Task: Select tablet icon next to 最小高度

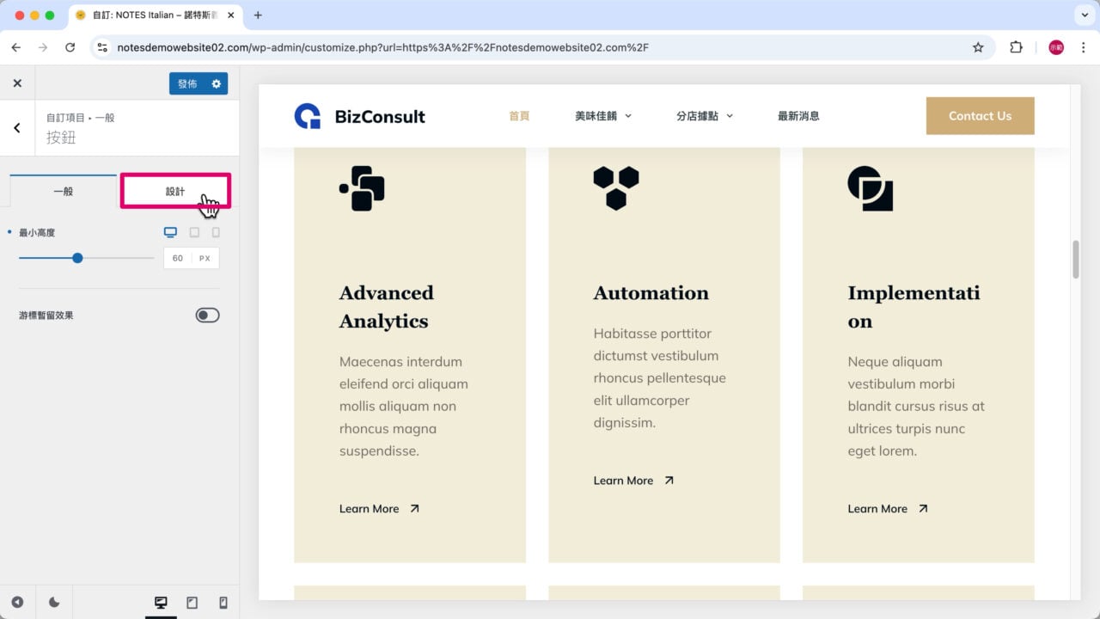Action: pos(194,233)
